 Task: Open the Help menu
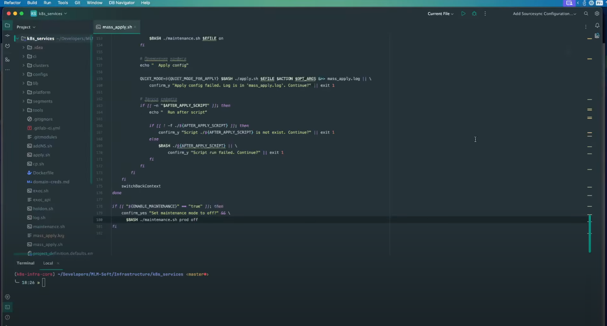[x=145, y=3]
